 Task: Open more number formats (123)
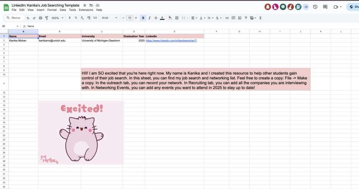pos(95,18)
